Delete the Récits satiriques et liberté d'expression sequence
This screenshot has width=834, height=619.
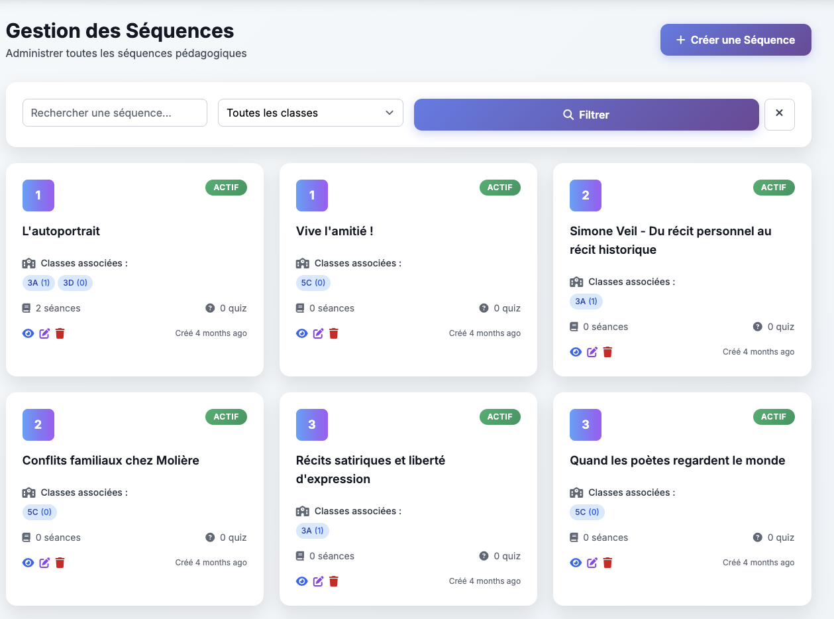334,581
